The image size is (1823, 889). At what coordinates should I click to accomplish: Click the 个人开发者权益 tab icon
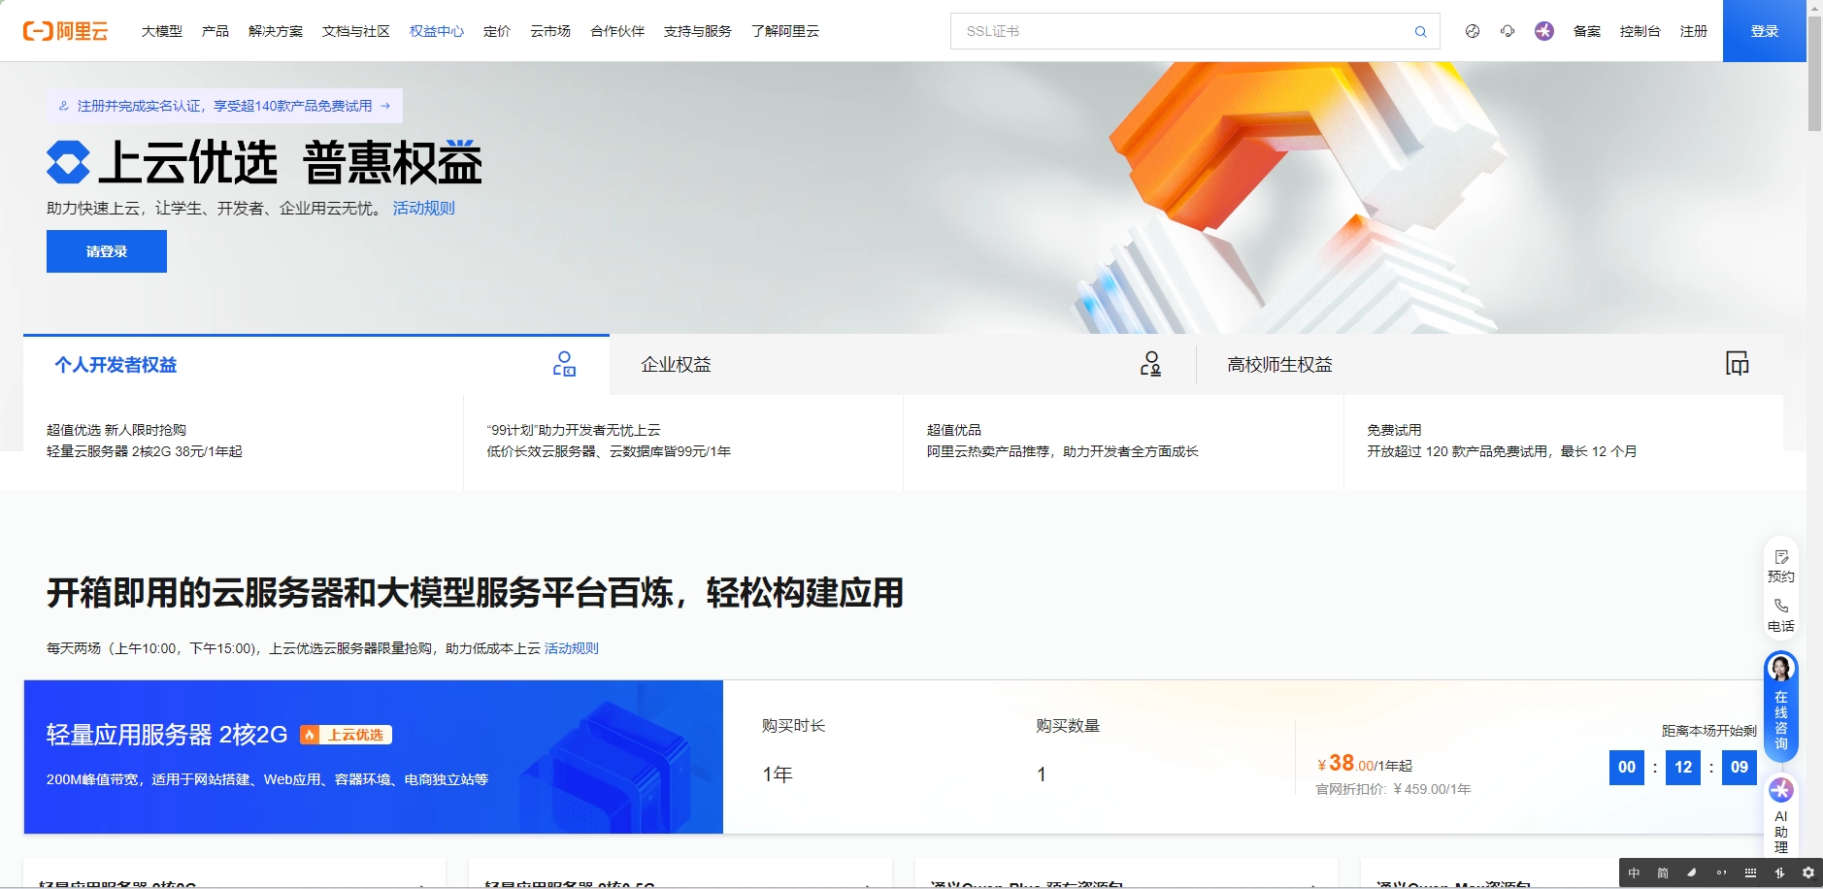[x=564, y=364]
